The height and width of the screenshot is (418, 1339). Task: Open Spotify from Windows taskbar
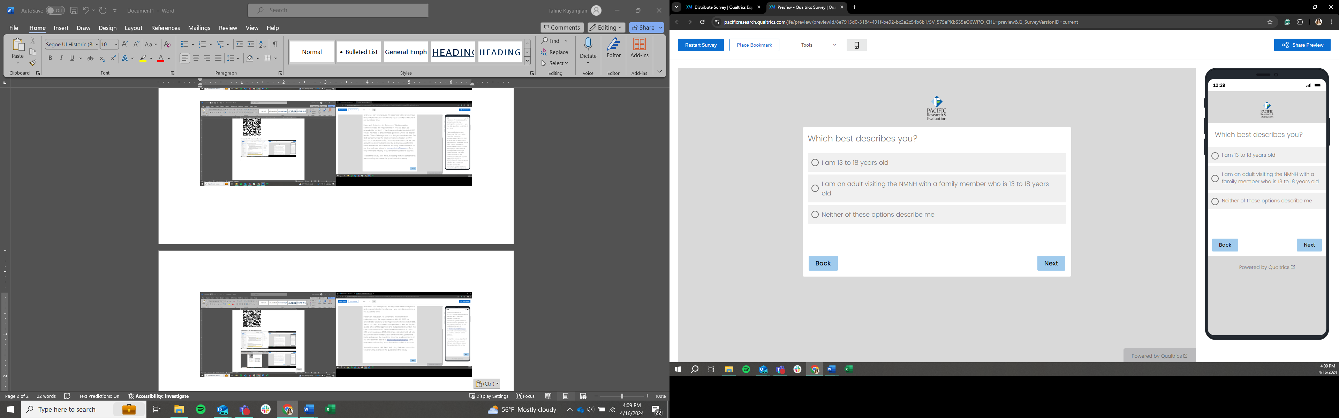pyautogui.click(x=201, y=409)
